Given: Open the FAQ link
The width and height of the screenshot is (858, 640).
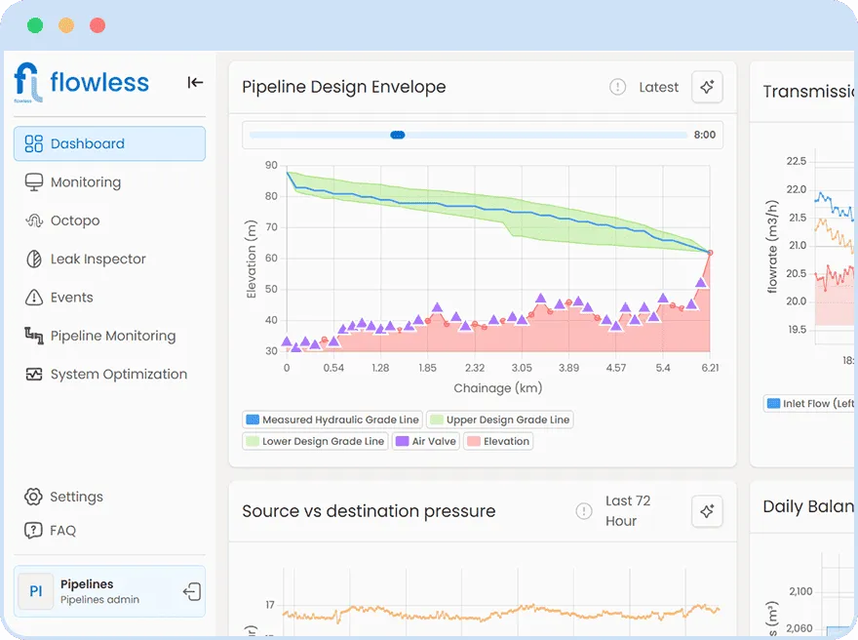Looking at the screenshot, I should pos(62,531).
